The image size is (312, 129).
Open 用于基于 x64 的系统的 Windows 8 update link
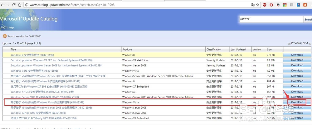45,81
